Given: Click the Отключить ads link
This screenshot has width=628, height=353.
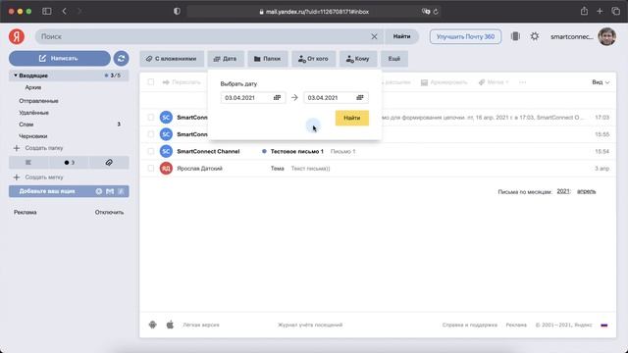Looking at the screenshot, I should (x=109, y=212).
